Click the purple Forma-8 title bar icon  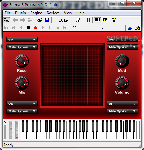(5, 5)
